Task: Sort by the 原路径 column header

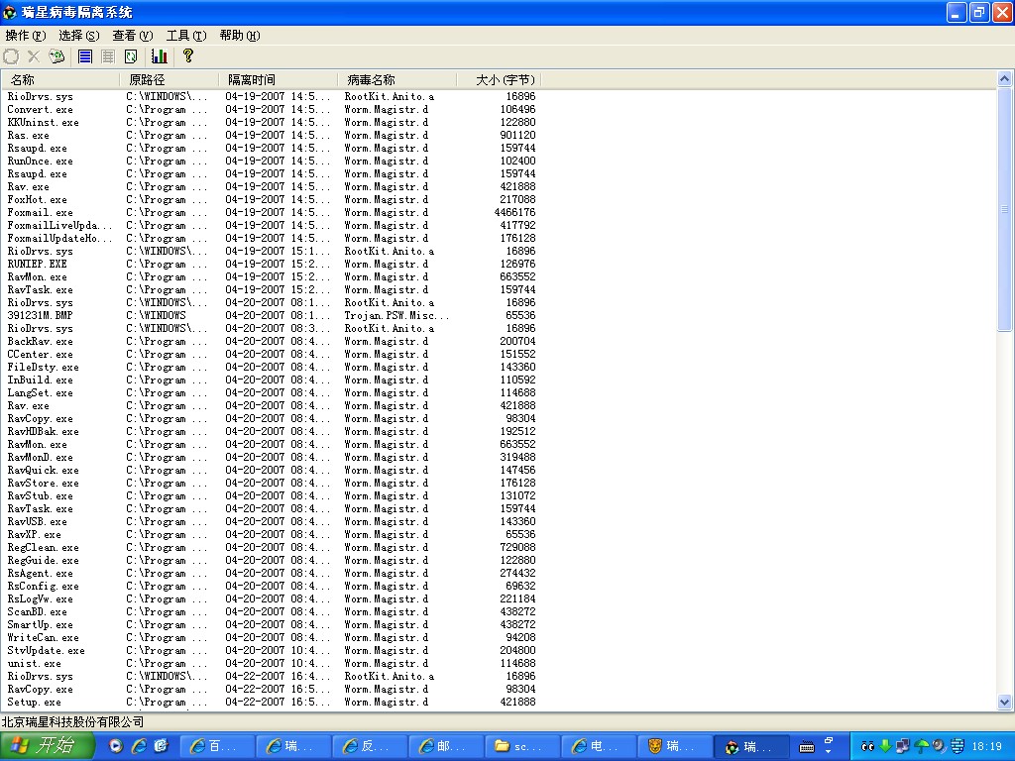Action: [169, 79]
